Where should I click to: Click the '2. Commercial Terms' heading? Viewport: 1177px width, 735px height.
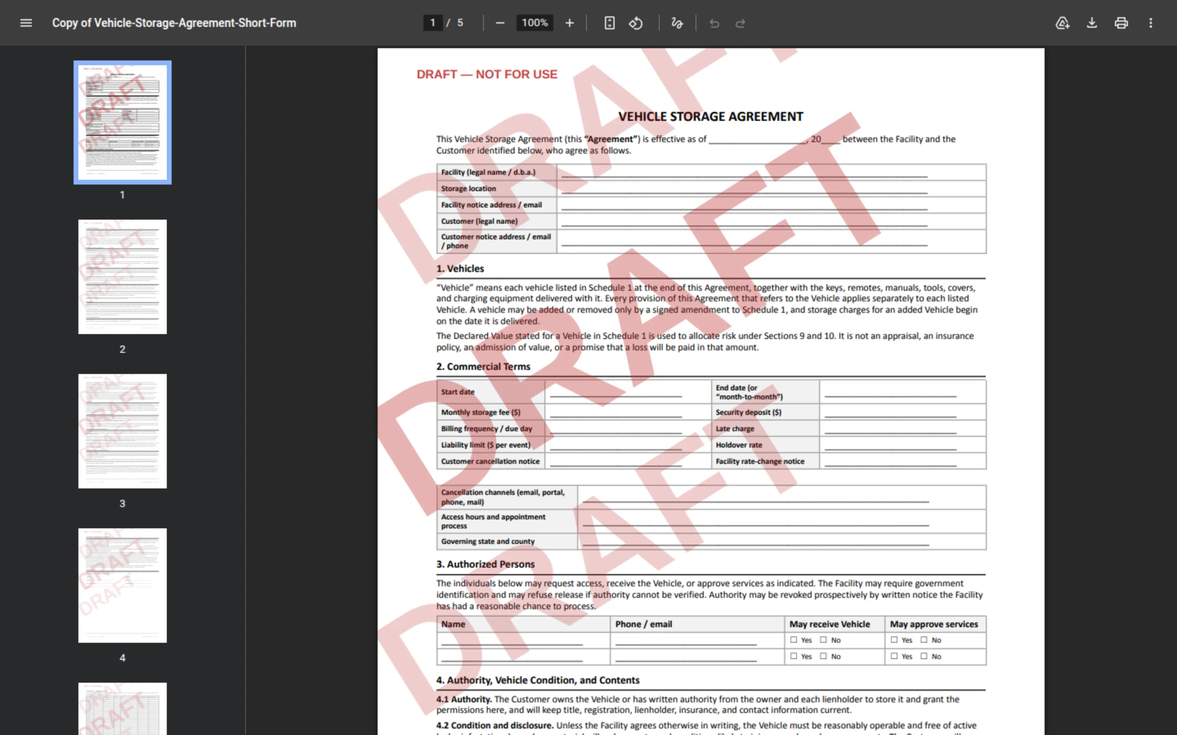[483, 367]
